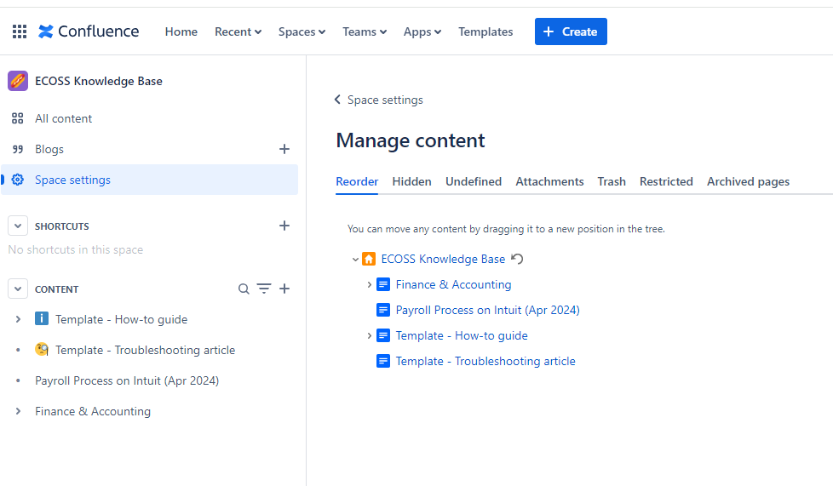The image size is (833, 486).
Task: Collapse the ECOSS Knowledge Base tree root
Action: tap(355, 260)
